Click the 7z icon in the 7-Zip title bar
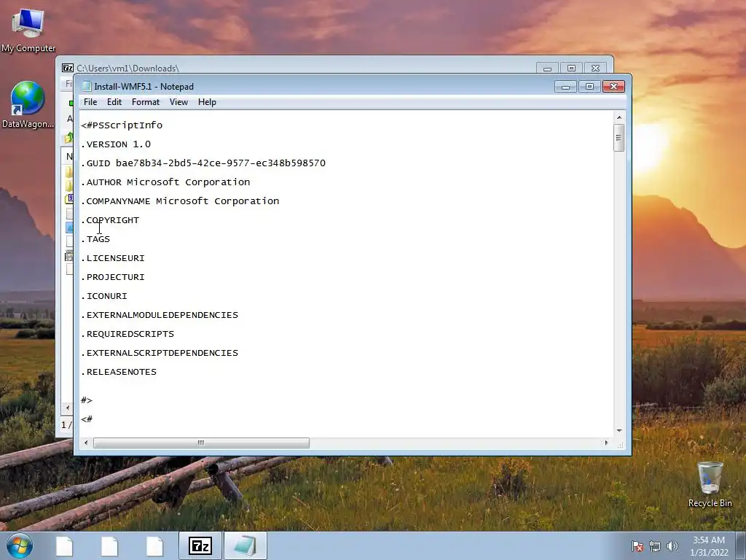The image size is (746, 560). click(68, 68)
